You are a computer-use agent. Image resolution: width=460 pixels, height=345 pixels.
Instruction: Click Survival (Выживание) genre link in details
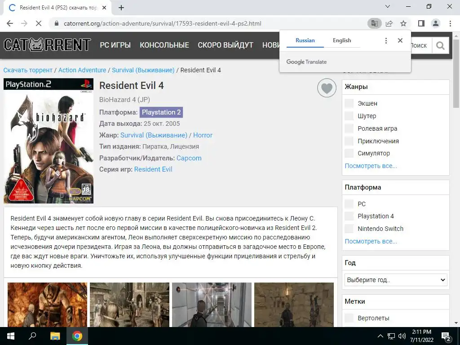(154, 135)
